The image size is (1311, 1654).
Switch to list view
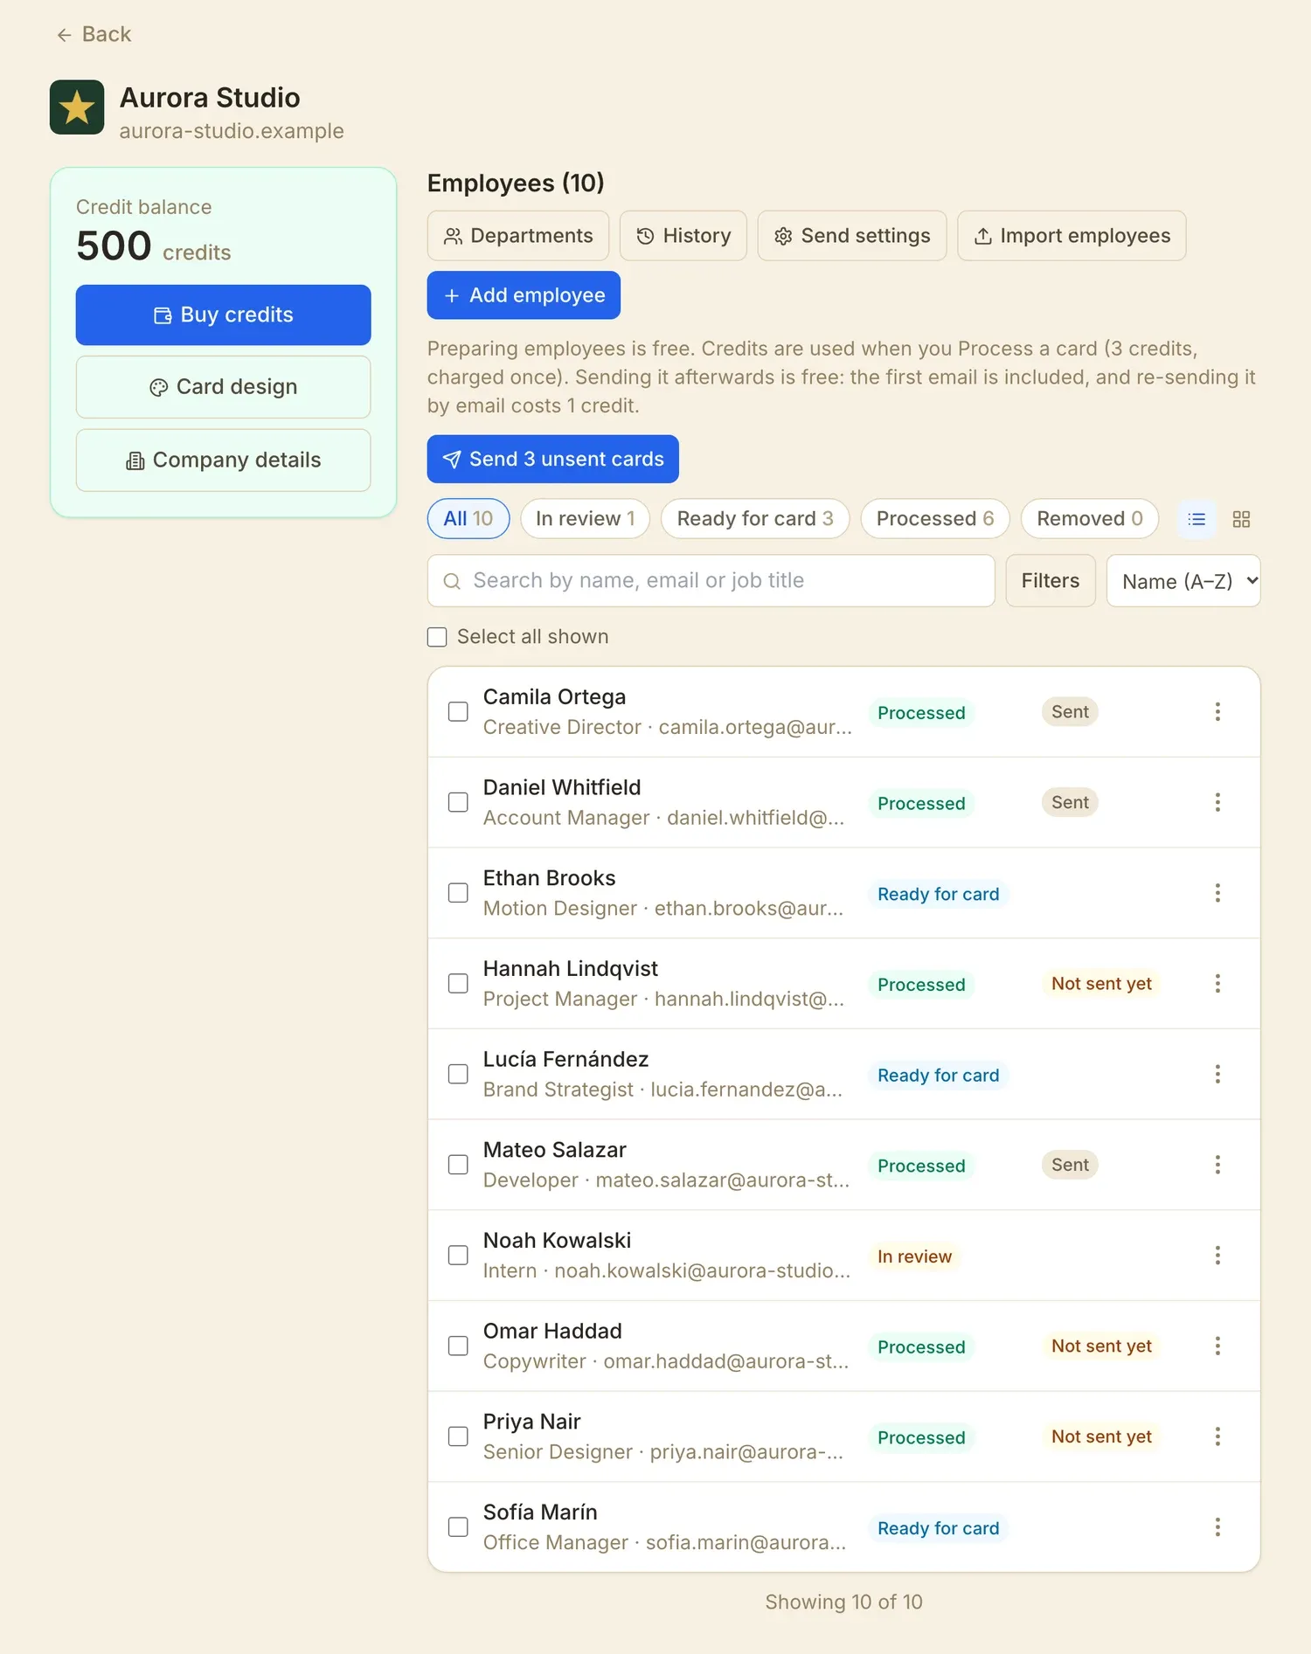[x=1197, y=519]
